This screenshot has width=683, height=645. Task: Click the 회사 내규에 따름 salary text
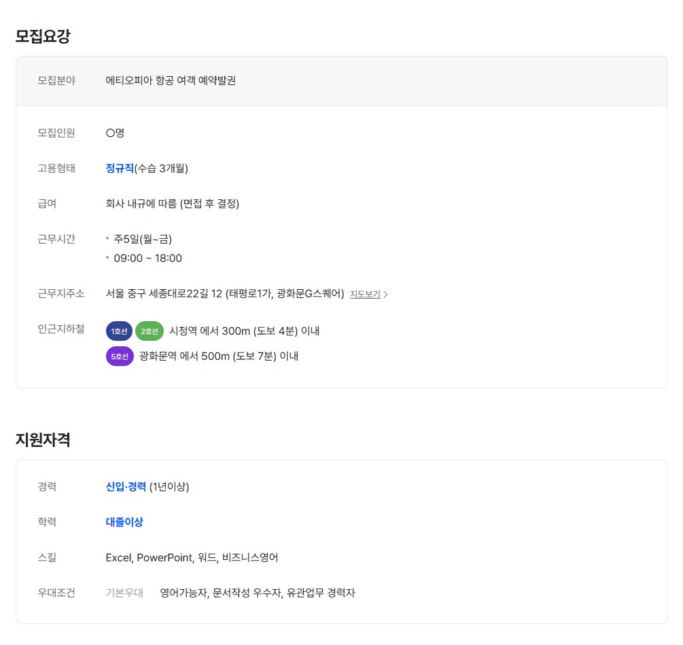tap(172, 203)
